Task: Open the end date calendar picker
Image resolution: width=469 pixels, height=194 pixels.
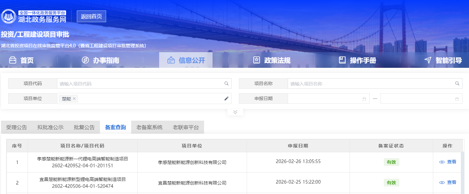Action: [x=457, y=99]
